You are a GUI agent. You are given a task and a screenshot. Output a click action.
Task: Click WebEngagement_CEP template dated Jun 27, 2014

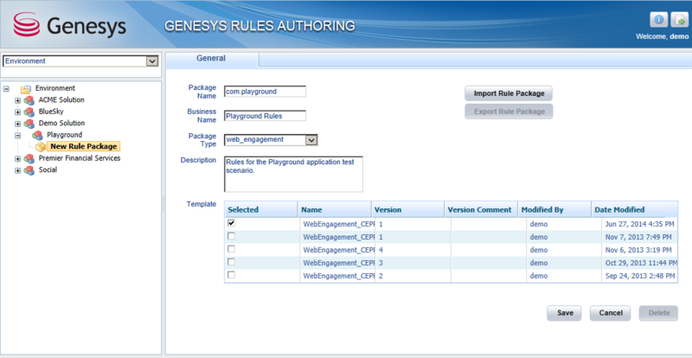coord(339,224)
